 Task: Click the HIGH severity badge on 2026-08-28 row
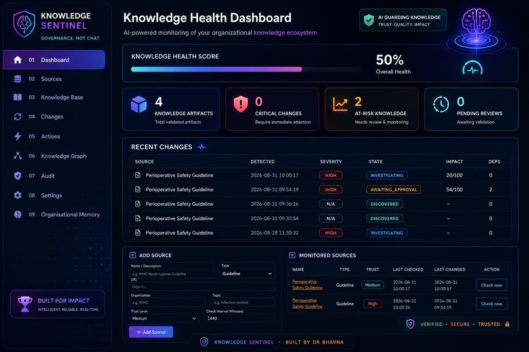pos(331,233)
